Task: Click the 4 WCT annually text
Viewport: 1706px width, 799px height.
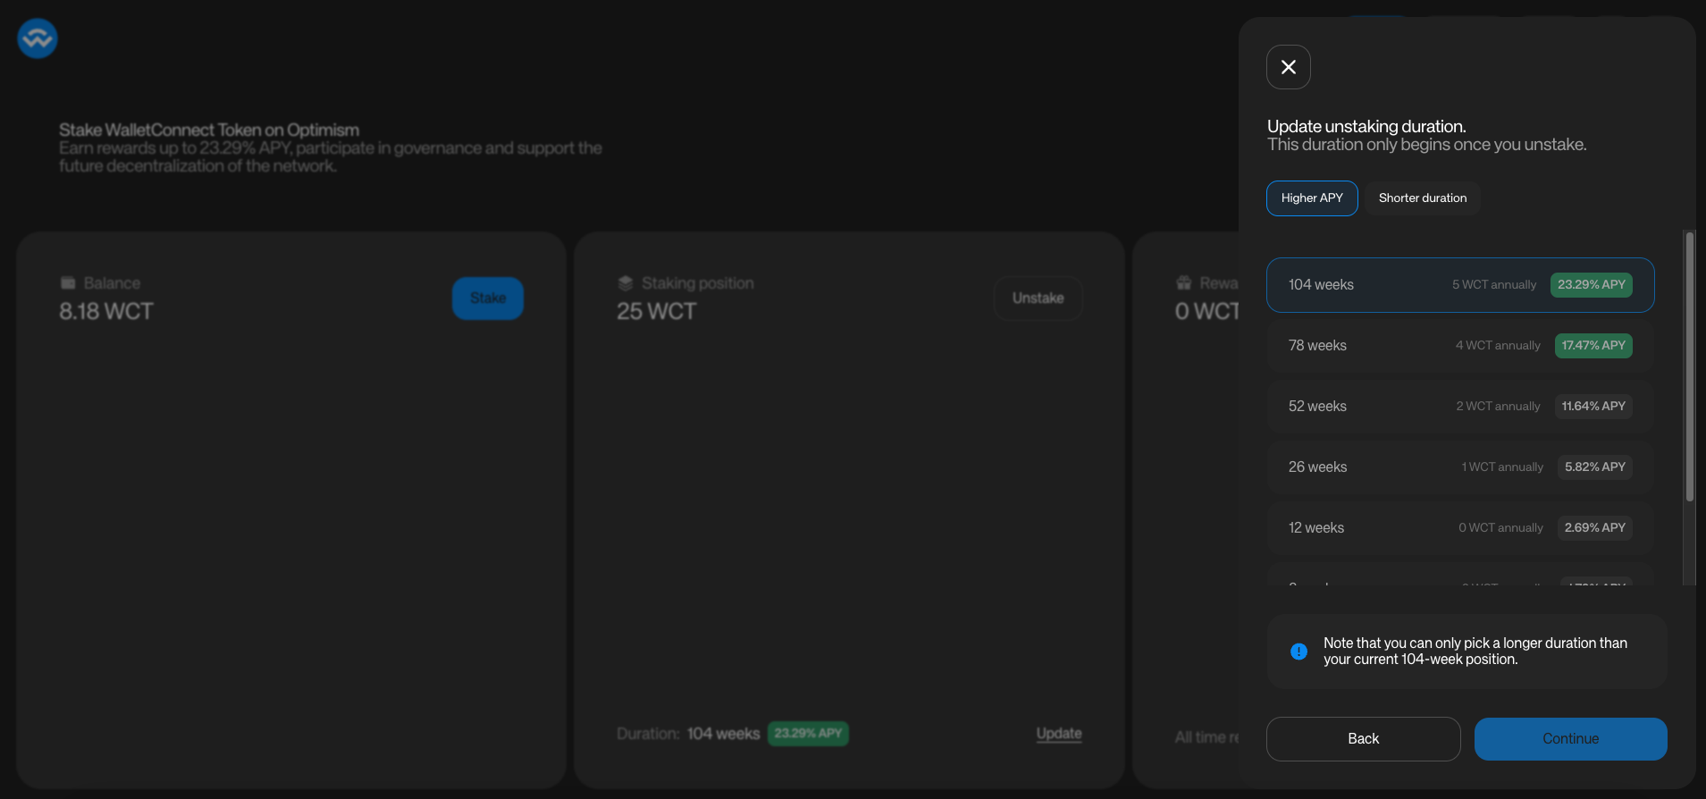Action: pos(1498,346)
